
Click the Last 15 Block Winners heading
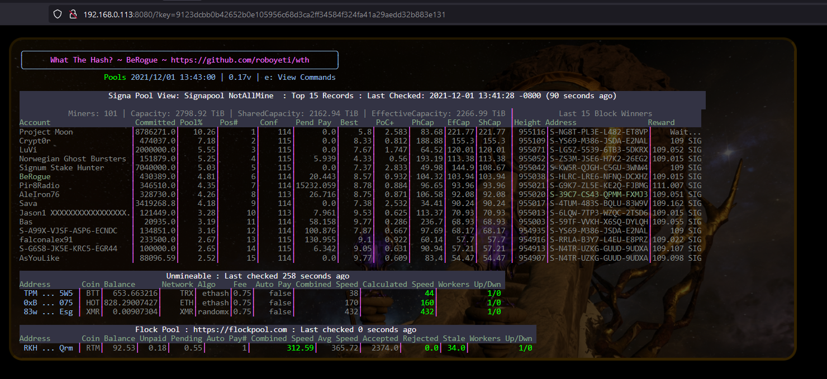(x=605, y=114)
